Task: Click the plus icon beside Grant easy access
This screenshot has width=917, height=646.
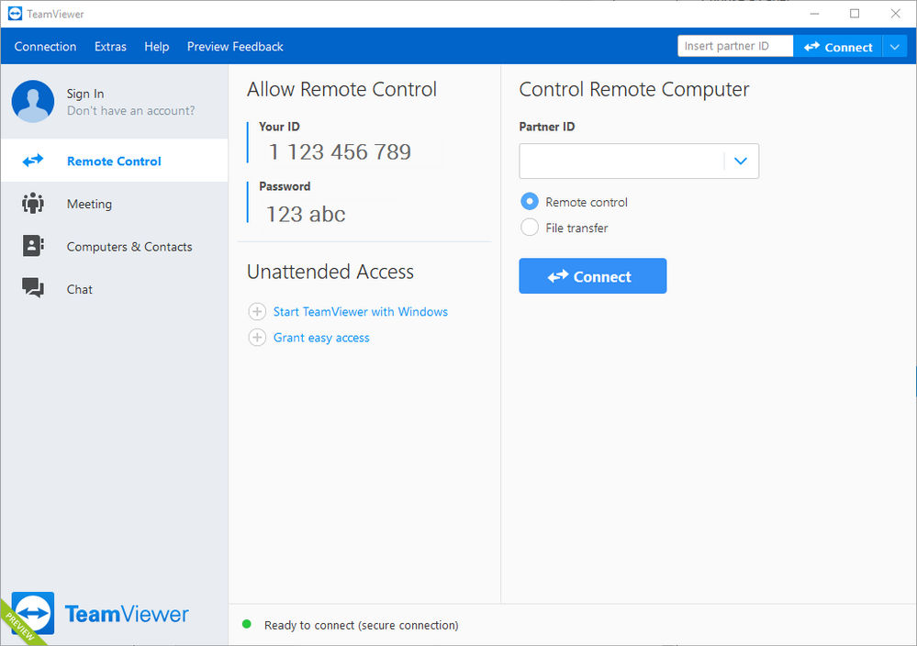Action: point(257,338)
